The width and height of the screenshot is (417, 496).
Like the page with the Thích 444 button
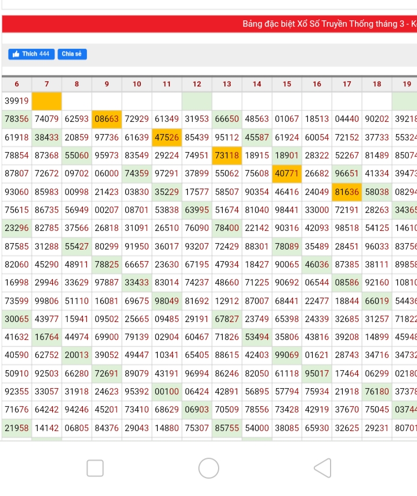pyautogui.click(x=32, y=54)
